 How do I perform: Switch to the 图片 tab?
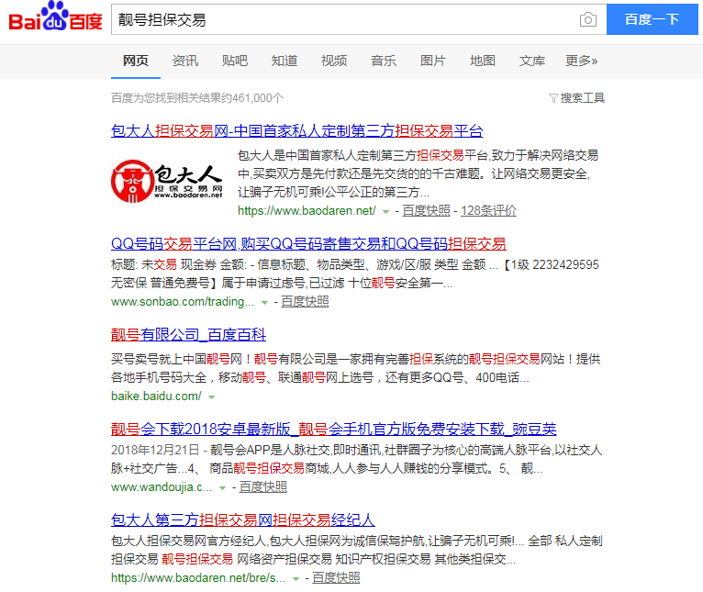pos(432,61)
